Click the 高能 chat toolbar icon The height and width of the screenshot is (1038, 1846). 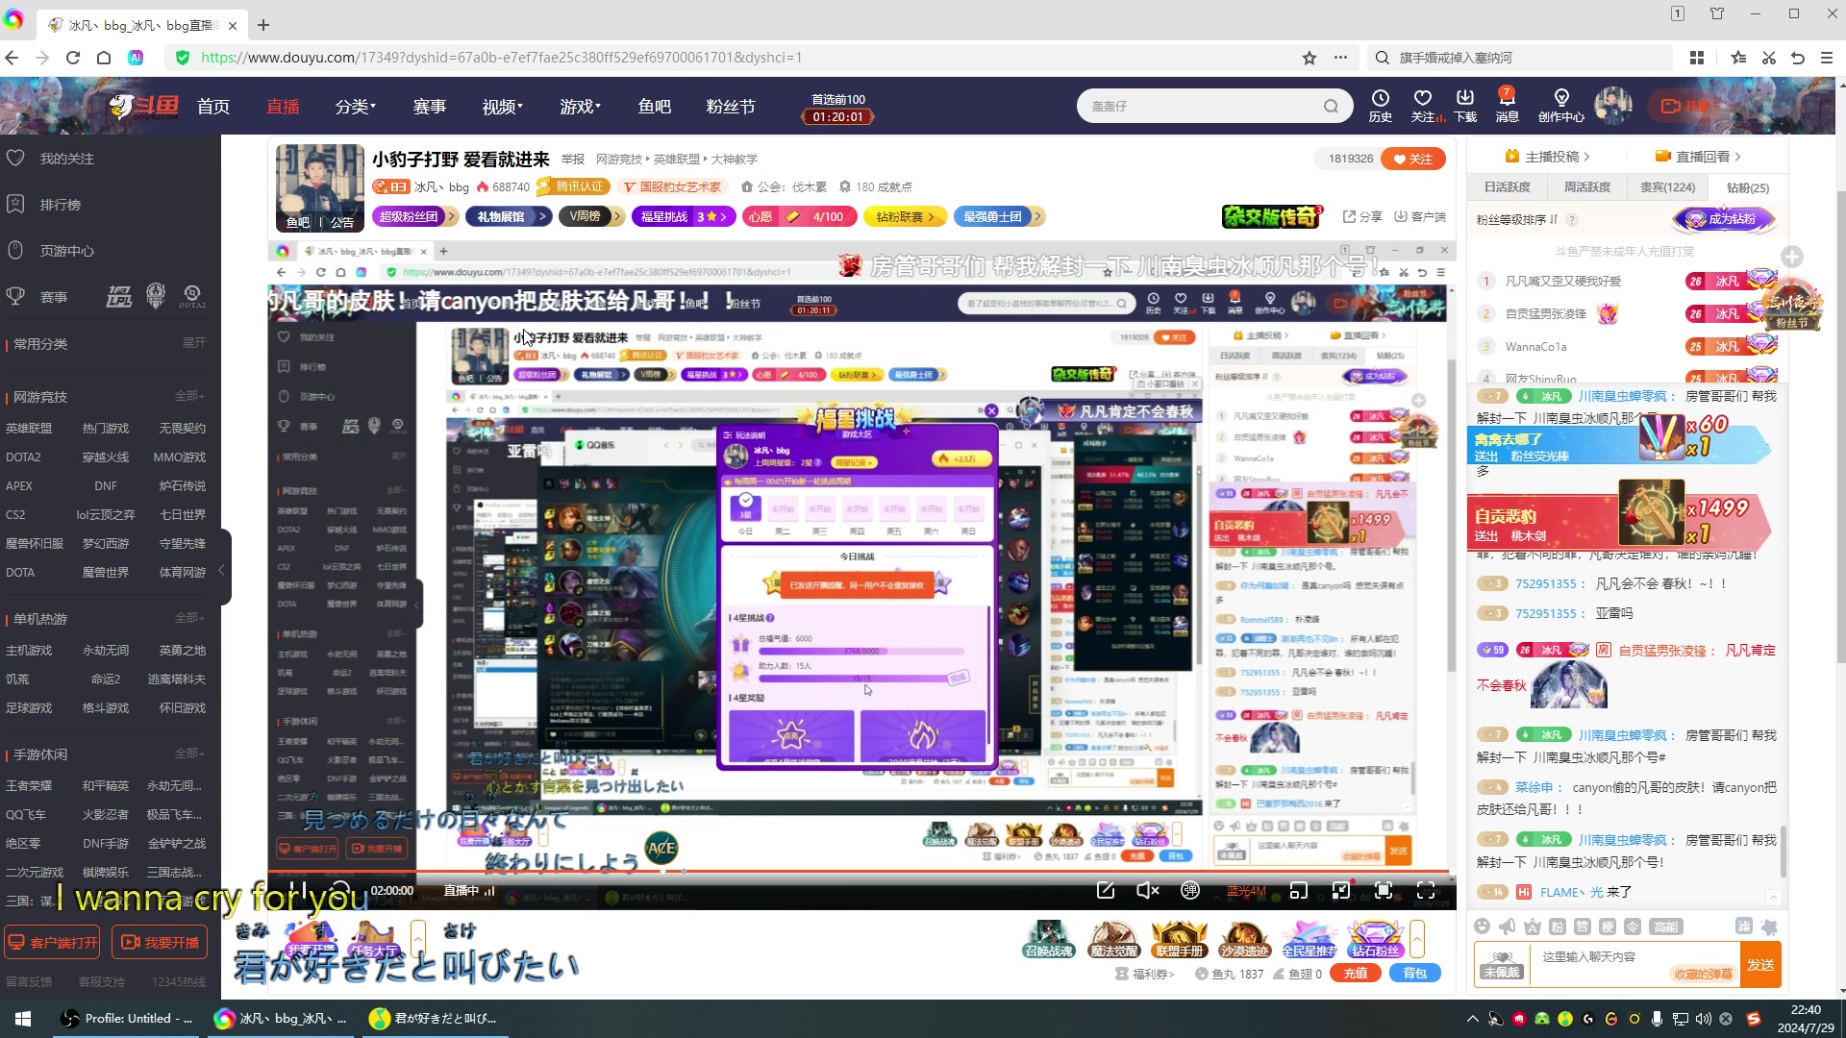click(x=1665, y=927)
